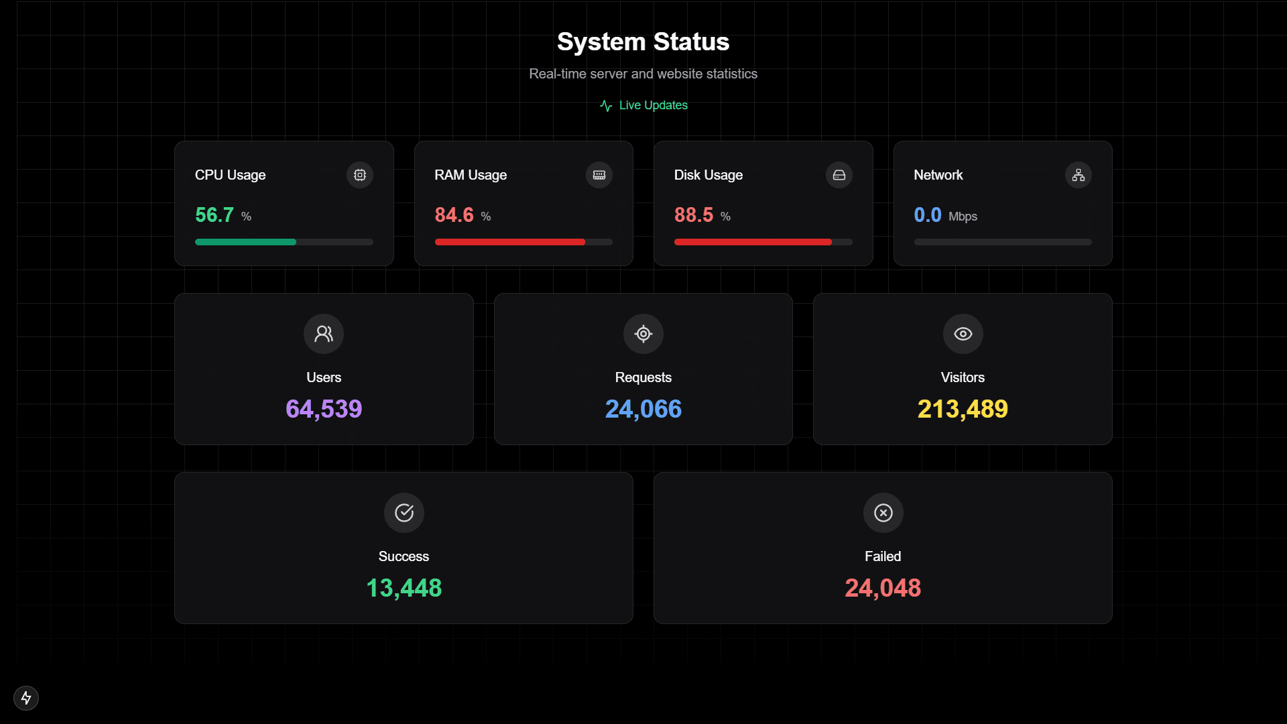Click the red Disk usage progress bar

pyautogui.click(x=752, y=242)
